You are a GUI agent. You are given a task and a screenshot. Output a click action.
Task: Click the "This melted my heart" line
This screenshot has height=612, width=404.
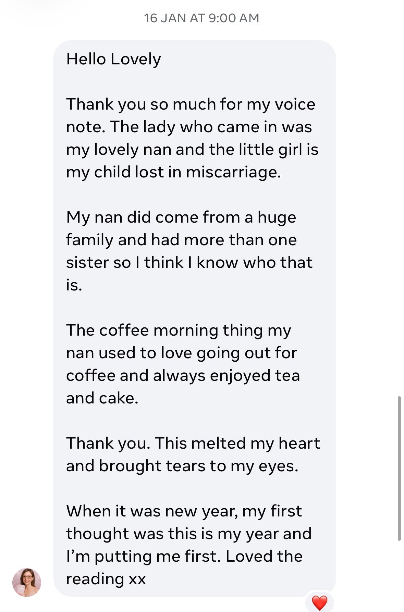click(x=237, y=443)
